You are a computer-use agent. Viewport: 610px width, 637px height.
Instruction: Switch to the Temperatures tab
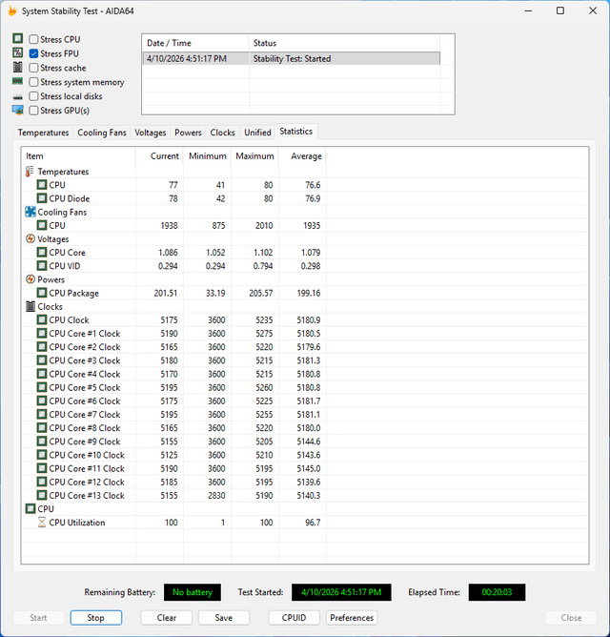pos(43,133)
